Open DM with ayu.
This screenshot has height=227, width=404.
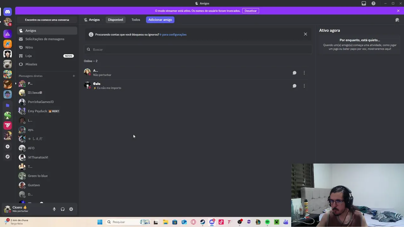47,130
